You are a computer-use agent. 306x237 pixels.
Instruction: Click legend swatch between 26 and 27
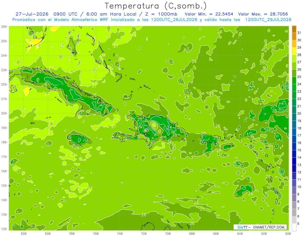point(294,66)
